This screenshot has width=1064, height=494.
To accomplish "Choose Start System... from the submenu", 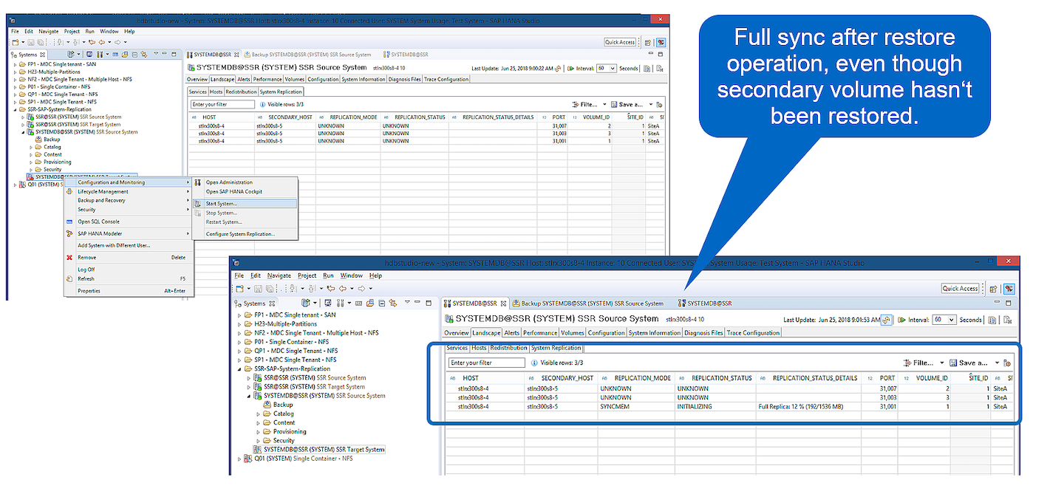I will click(222, 204).
